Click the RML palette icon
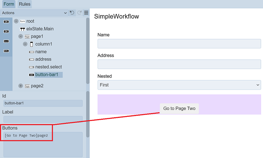 [x=6, y=51]
